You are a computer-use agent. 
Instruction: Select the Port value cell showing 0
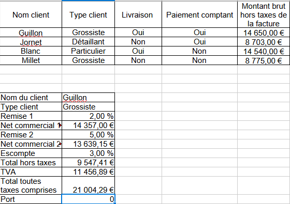point(88,199)
